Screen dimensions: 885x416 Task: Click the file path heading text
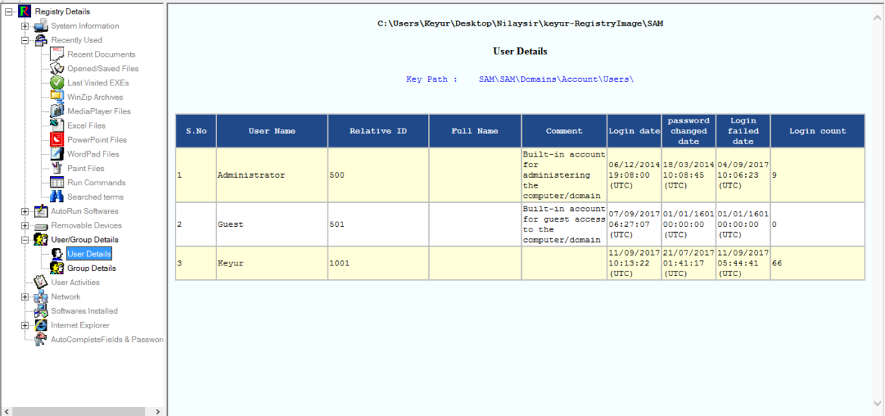coord(520,23)
